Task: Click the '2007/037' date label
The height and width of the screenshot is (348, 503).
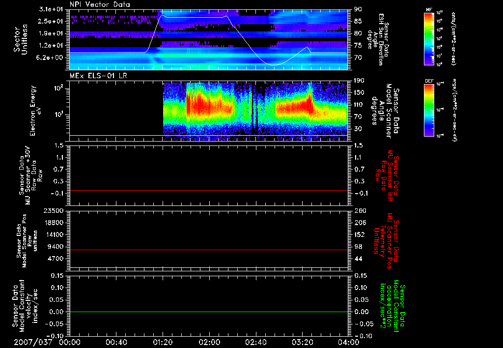Action: (33, 342)
